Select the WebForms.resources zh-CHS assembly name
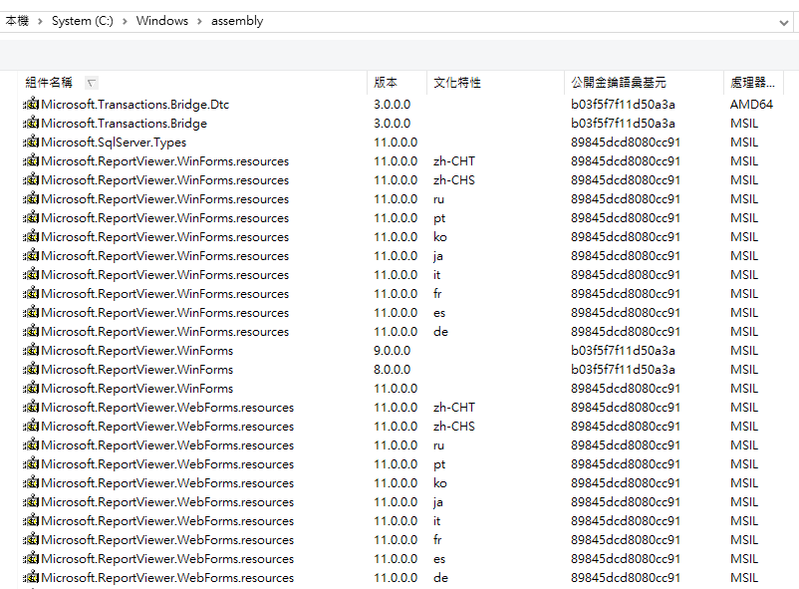The width and height of the screenshot is (799, 589). tap(167, 427)
